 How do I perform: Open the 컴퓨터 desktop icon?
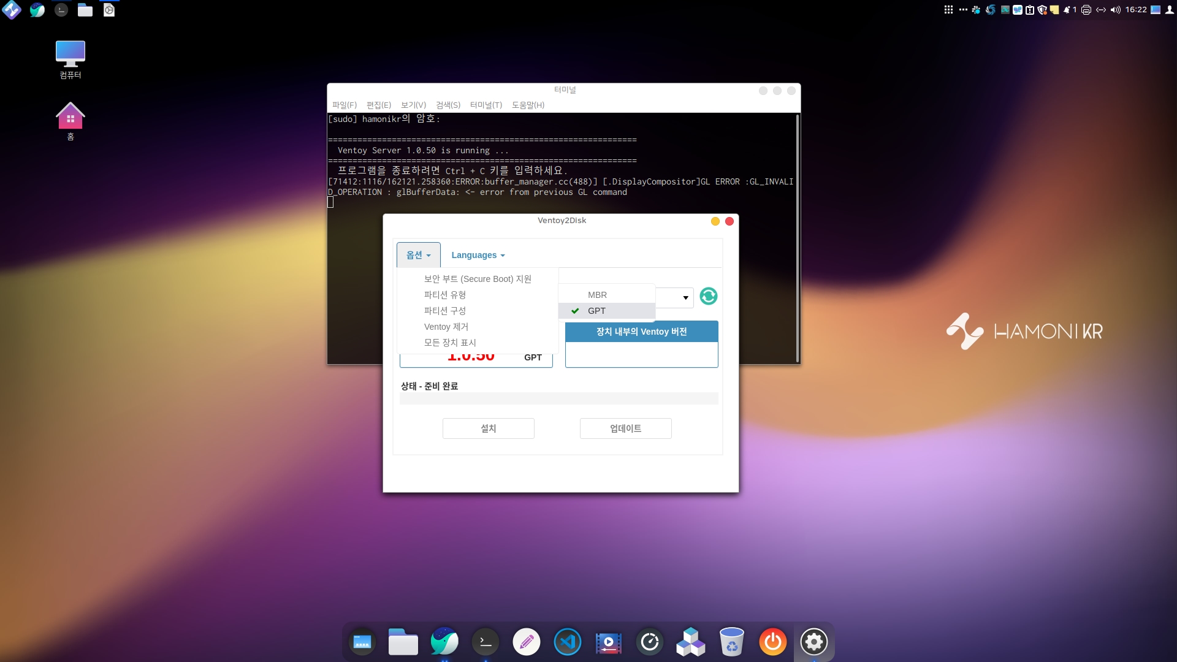pos(70,59)
